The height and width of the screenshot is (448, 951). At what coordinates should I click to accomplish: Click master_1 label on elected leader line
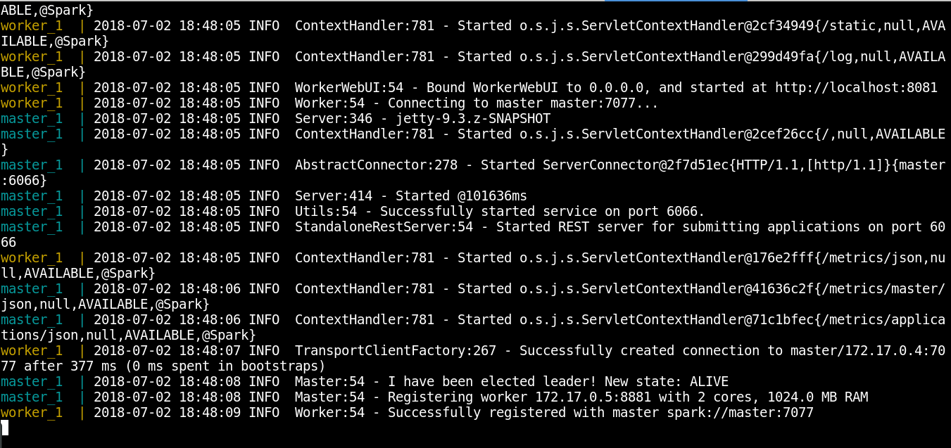(32, 382)
